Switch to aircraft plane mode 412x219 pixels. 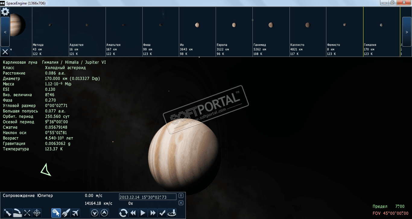pyautogui.click(x=76, y=213)
